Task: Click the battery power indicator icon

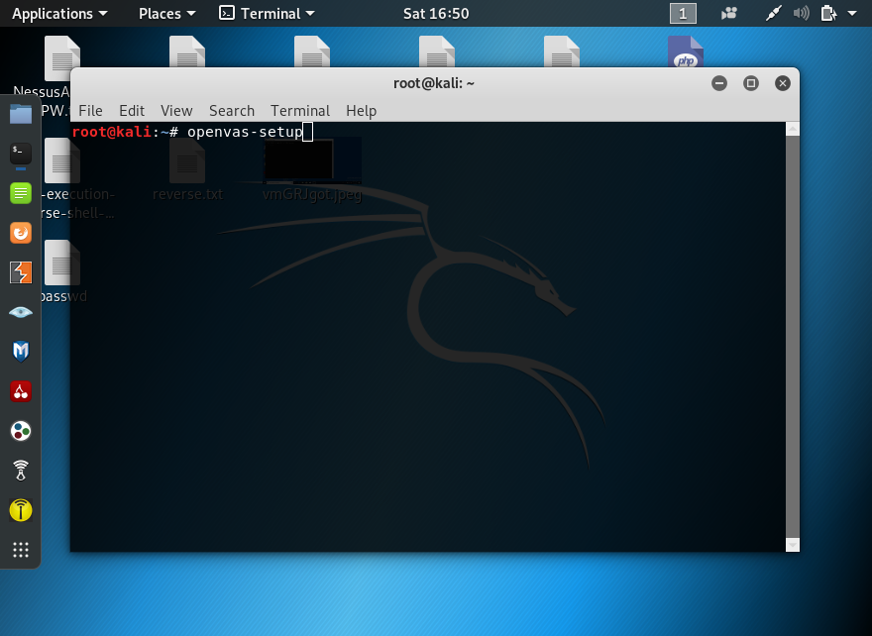Action: coord(828,13)
